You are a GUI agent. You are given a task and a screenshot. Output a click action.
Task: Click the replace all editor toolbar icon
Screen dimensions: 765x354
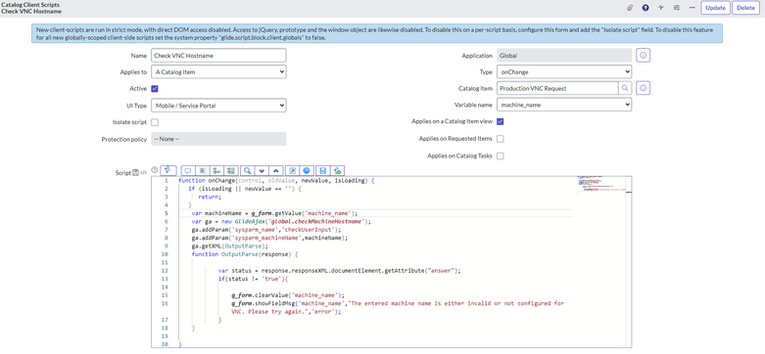[232, 170]
